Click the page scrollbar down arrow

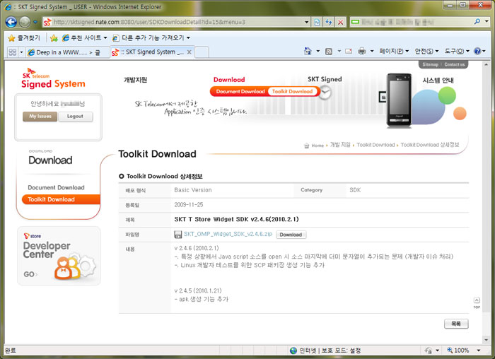click(487, 340)
